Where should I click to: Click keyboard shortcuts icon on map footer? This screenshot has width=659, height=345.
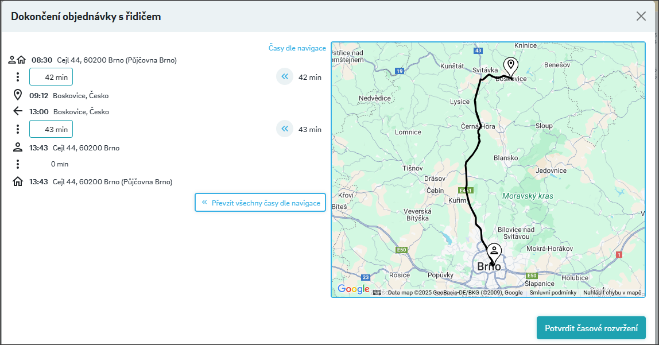377,292
